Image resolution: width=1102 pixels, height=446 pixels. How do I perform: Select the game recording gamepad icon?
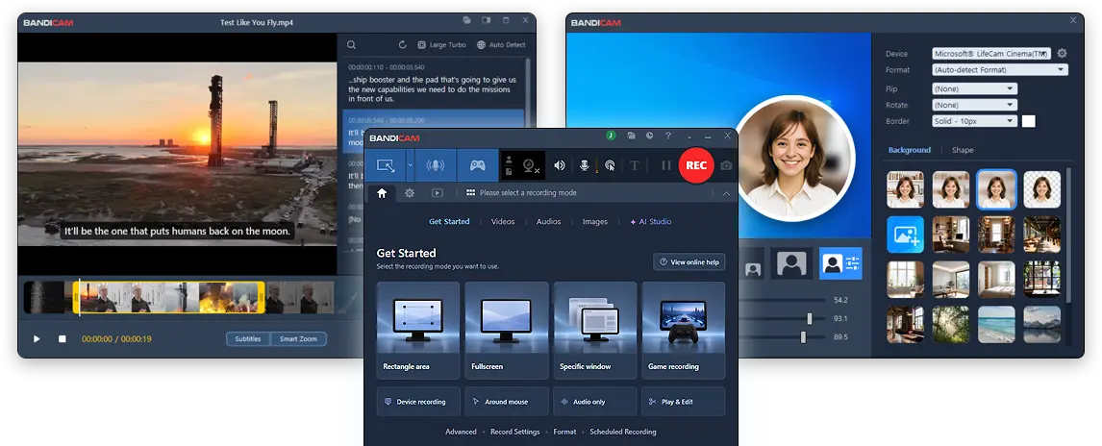(478, 165)
